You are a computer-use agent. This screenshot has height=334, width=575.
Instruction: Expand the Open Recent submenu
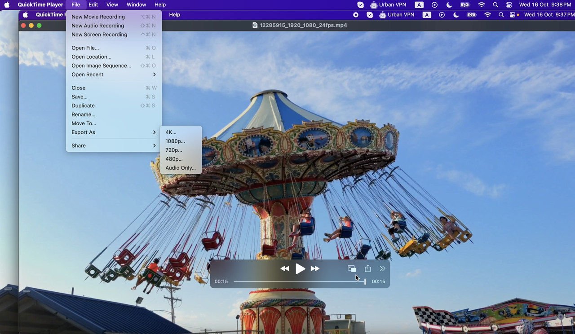[x=114, y=75]
